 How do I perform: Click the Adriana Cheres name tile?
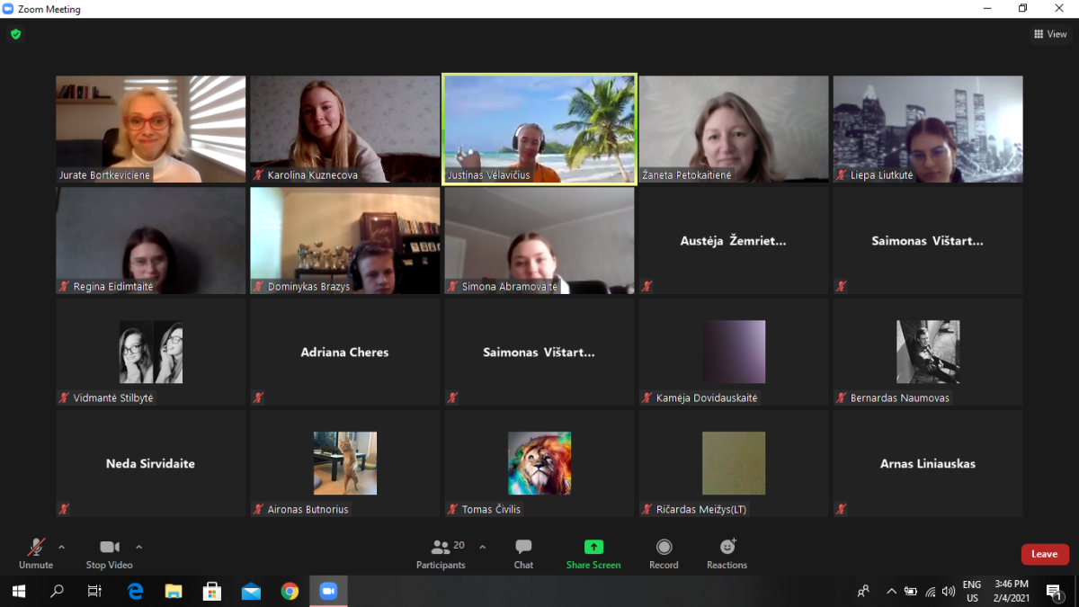[x=345, y=352]
